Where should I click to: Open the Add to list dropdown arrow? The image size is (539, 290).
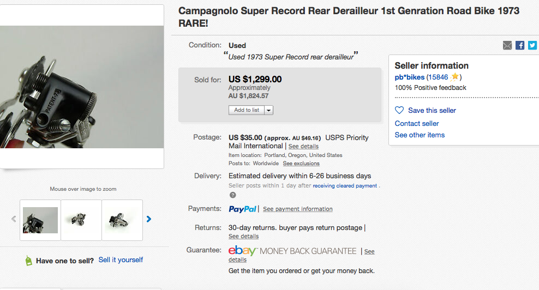[x=269, y=110]
